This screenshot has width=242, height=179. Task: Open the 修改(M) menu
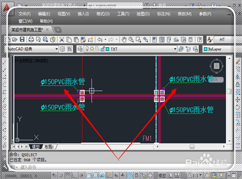click(184, 14)
